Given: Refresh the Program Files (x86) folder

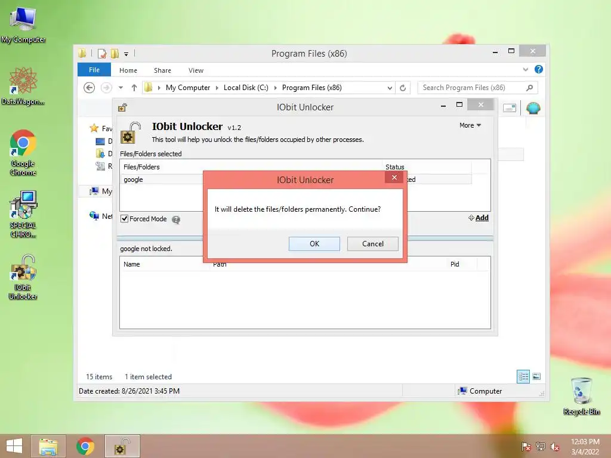Looking at the screenshot, I should (x=403, y=88).
